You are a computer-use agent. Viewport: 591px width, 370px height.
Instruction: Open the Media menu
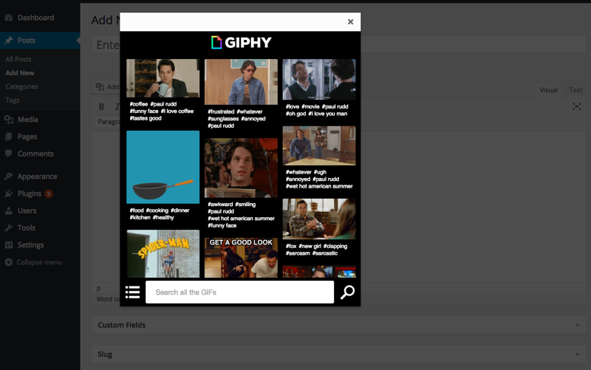(x=27, y=120)
